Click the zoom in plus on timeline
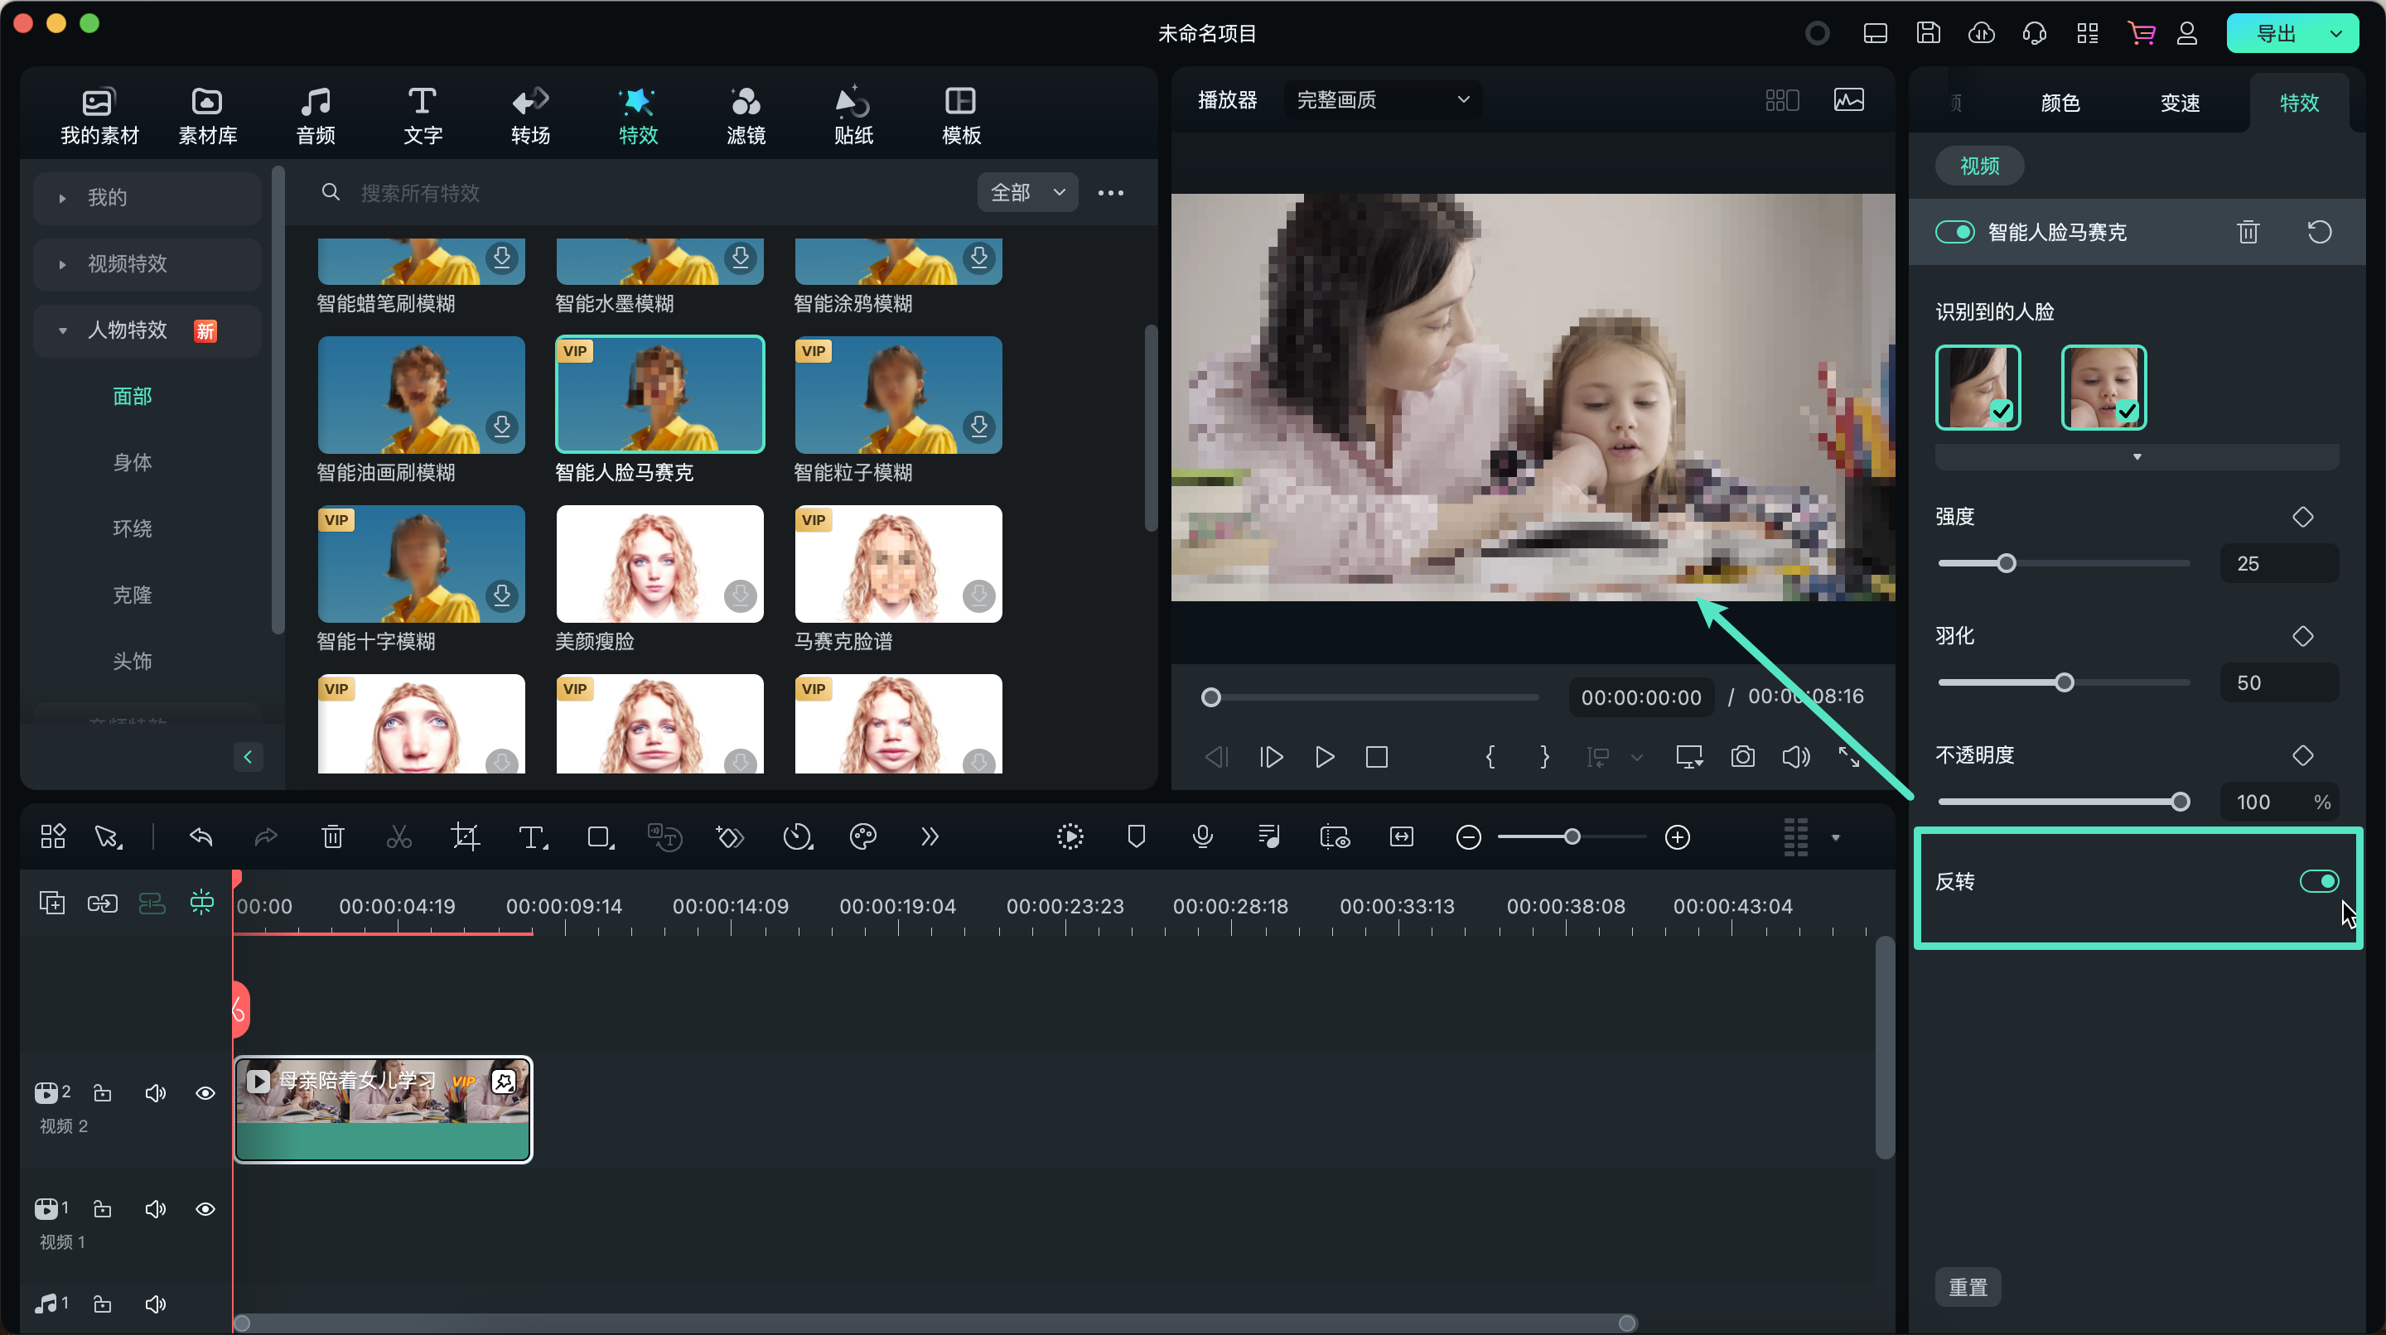This screenshot has width=2386, height=1335. pyautogui.click(x=1678, y=837)
